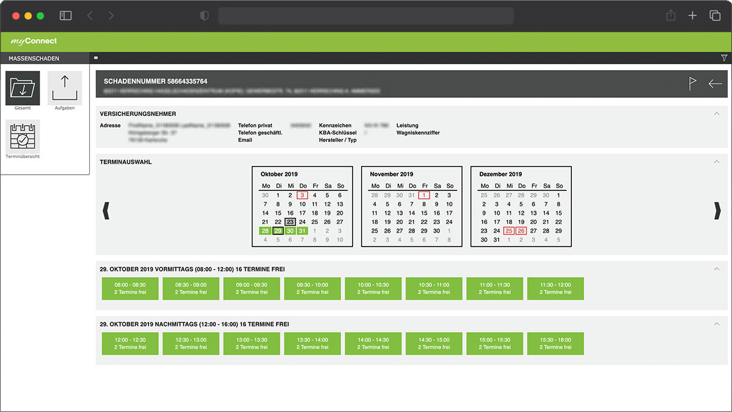Open a new browser tab with plus
Screen dimensions: 732x412
coord(692,16)
